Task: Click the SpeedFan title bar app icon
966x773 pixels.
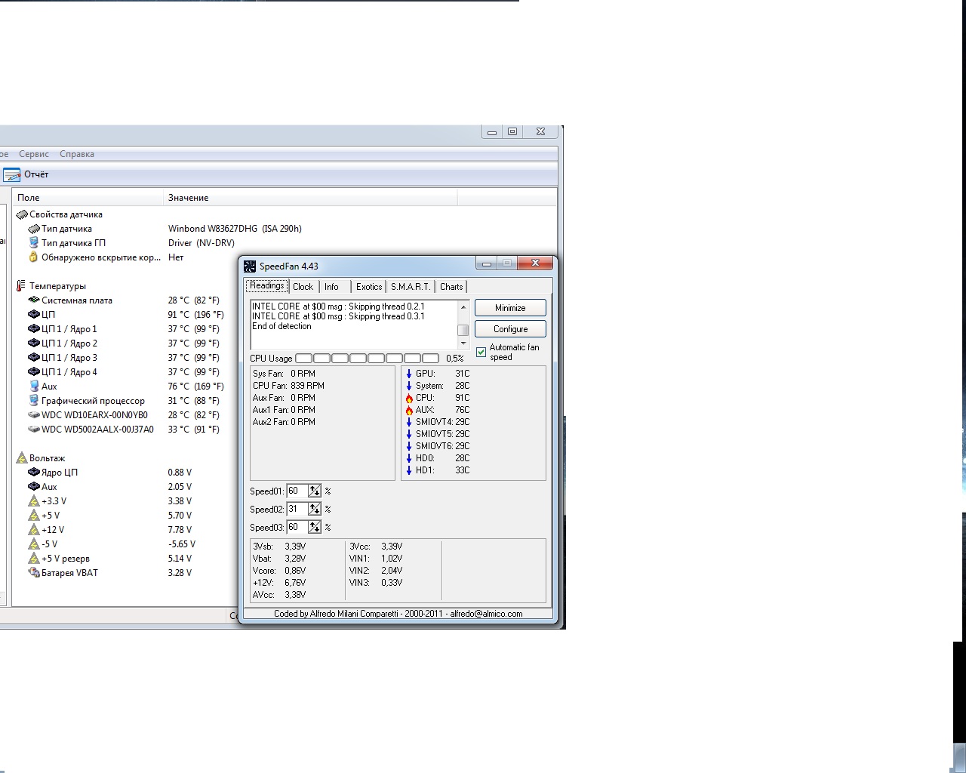Action: 250,266
